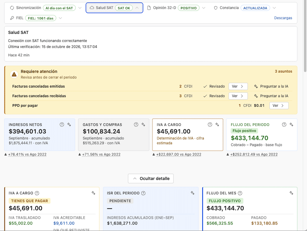The image size is (307, 231).
Task: Toggle Revisado for Facturas canceladas emitidas
Action: point(214,87)
